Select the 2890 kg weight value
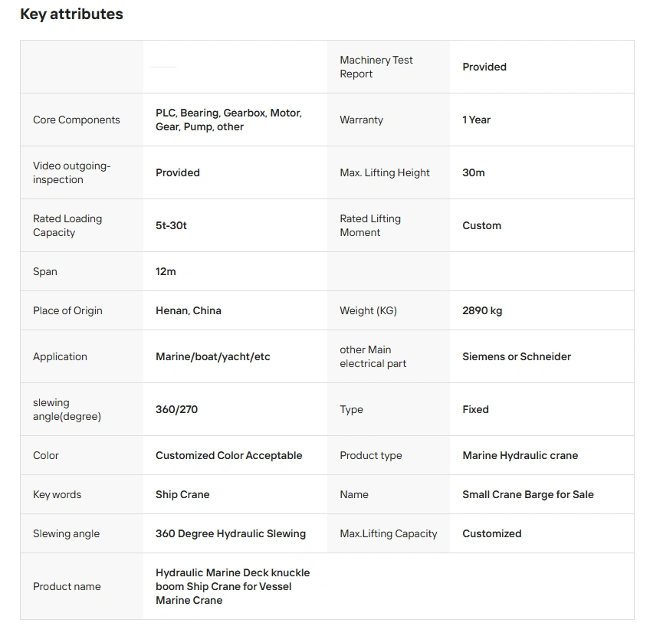 pos(482,310)
